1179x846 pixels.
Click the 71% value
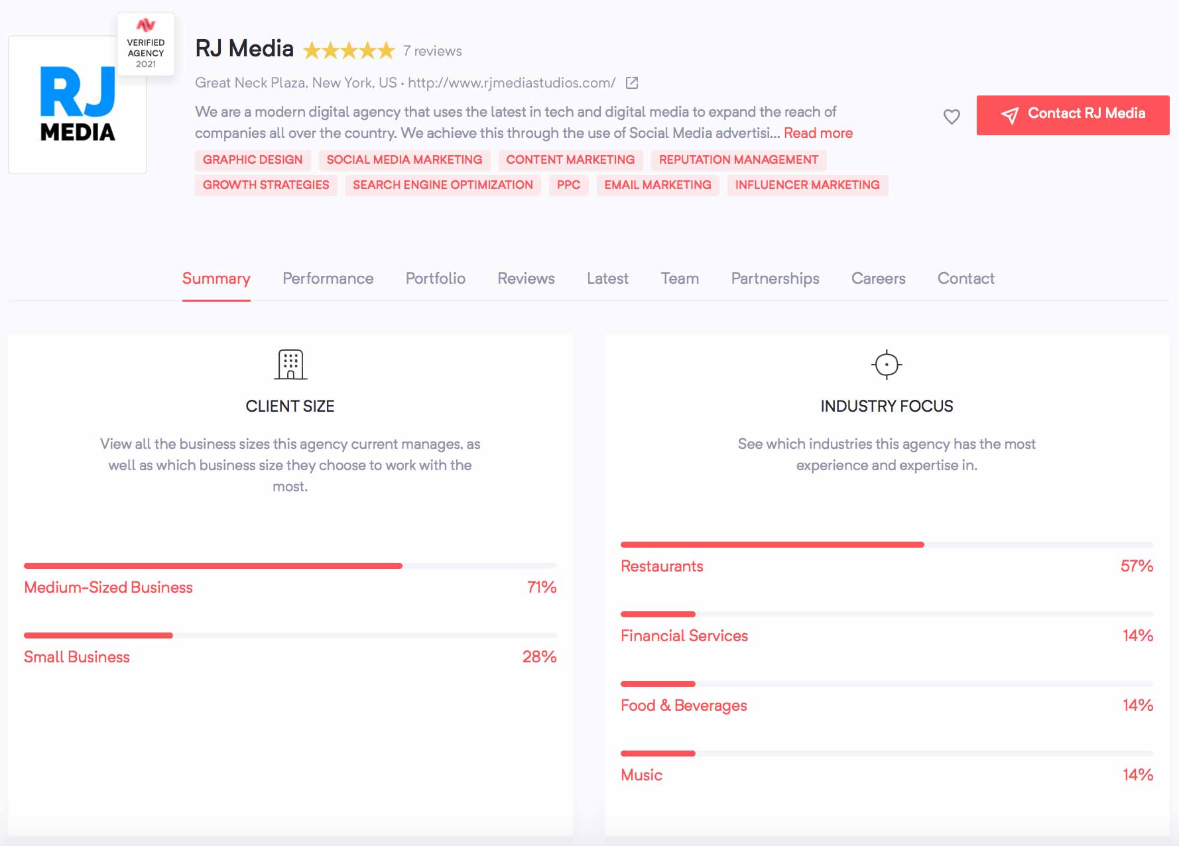542,587
